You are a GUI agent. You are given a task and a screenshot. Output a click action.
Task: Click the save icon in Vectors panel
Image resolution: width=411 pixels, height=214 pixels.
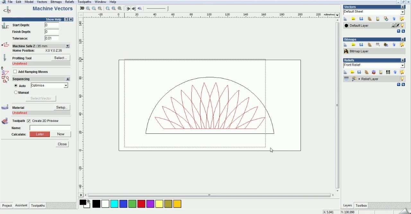pyautogui.click(x=361, y=19)
